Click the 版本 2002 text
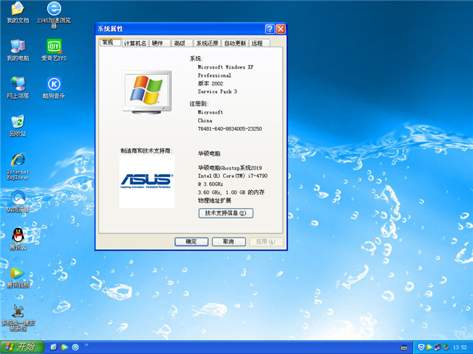 (x=211, y=83)
